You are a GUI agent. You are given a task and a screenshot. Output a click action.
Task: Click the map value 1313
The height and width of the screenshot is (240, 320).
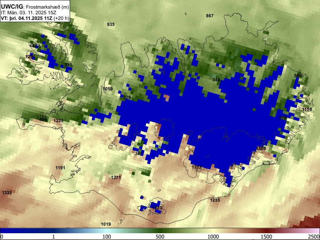click(197, 167)
